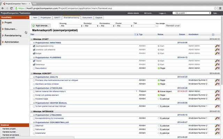
Task: Click the document export icon in table header
Action: click(213, 34)
